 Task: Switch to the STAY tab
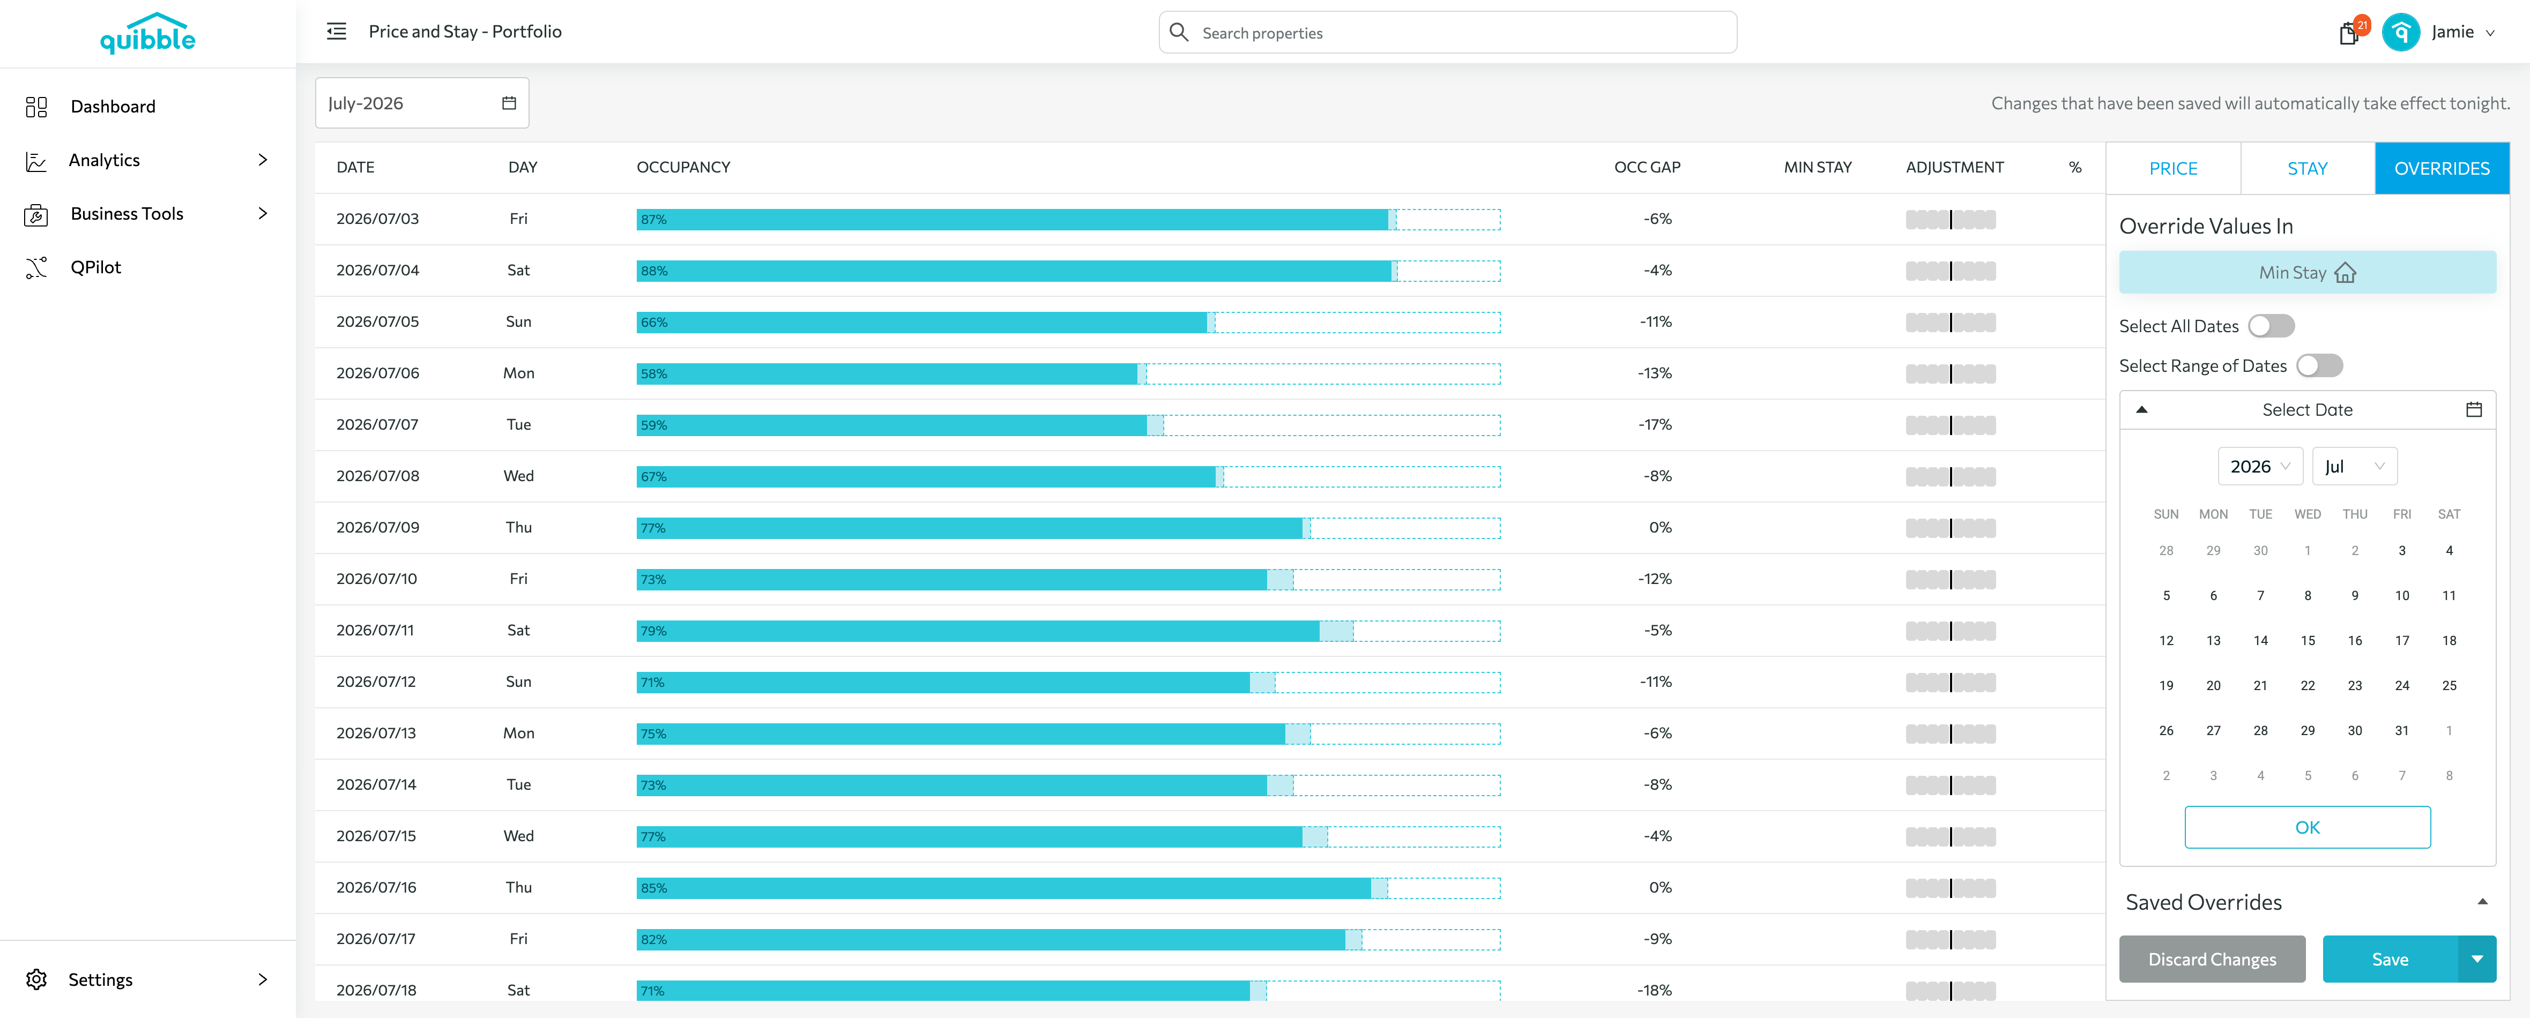pos(2307,168)
